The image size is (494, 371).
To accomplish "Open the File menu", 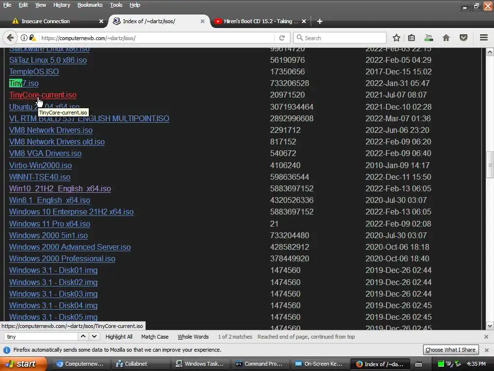I will pyautogui.click(x=7, y=5).
